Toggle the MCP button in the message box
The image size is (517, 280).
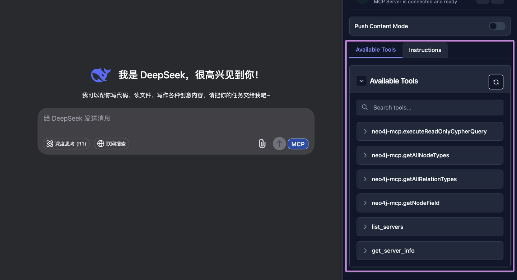pos(298,144)
